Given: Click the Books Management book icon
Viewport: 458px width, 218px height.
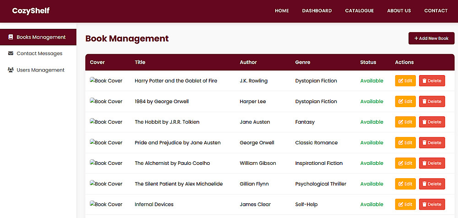Looking at the screenshot, I should pos(11,37).
